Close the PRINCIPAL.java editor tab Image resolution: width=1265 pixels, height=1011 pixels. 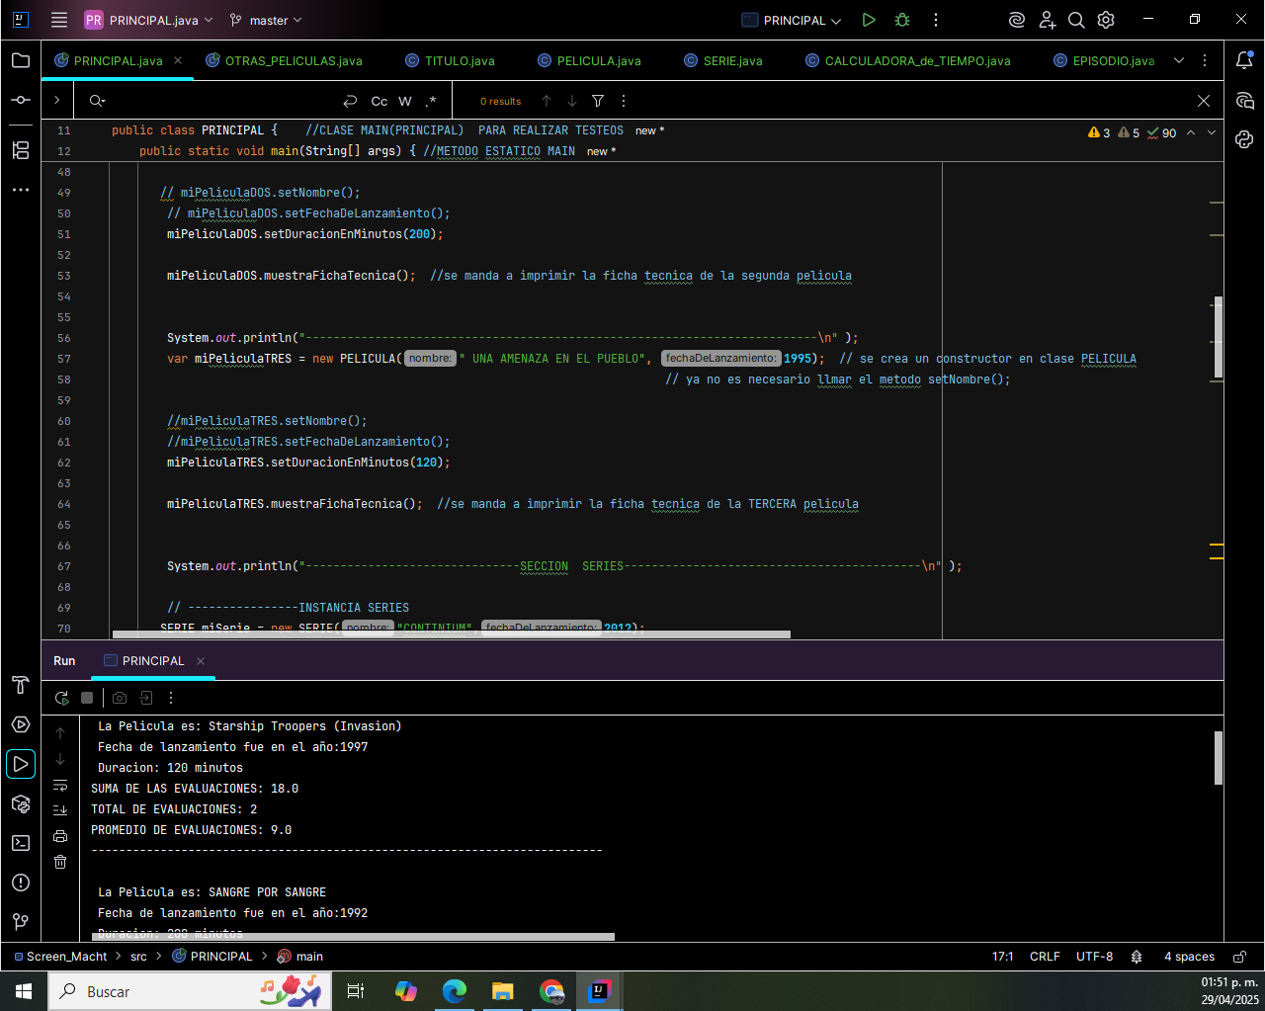pos(178,60)
